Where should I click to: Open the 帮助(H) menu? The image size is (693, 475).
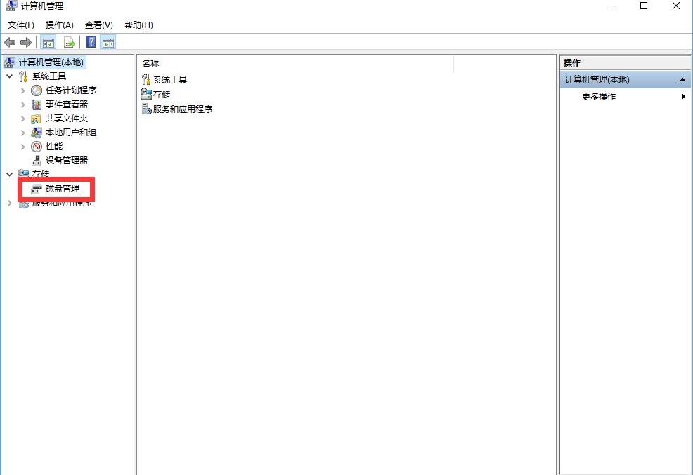[138, 25]
